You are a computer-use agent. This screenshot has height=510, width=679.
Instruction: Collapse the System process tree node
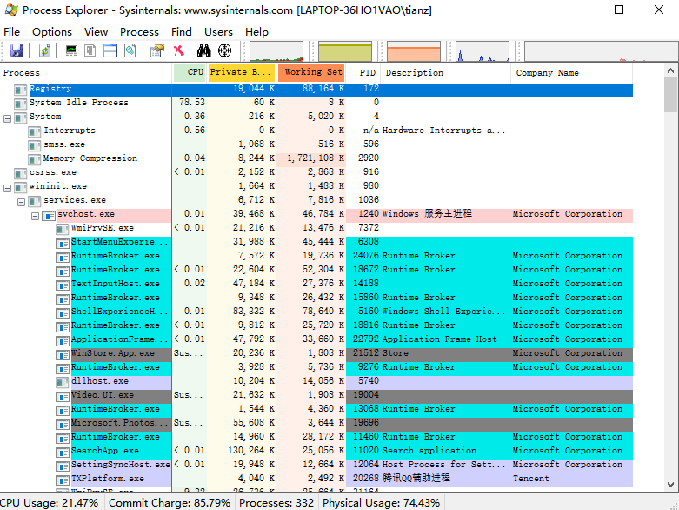[7, 117]
